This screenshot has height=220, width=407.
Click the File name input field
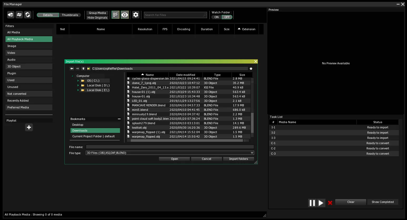pyautogui.click(x=170, y=147)
